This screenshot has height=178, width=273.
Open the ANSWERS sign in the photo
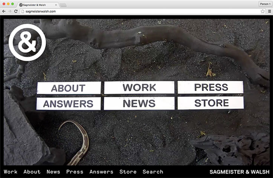(68, 103)
